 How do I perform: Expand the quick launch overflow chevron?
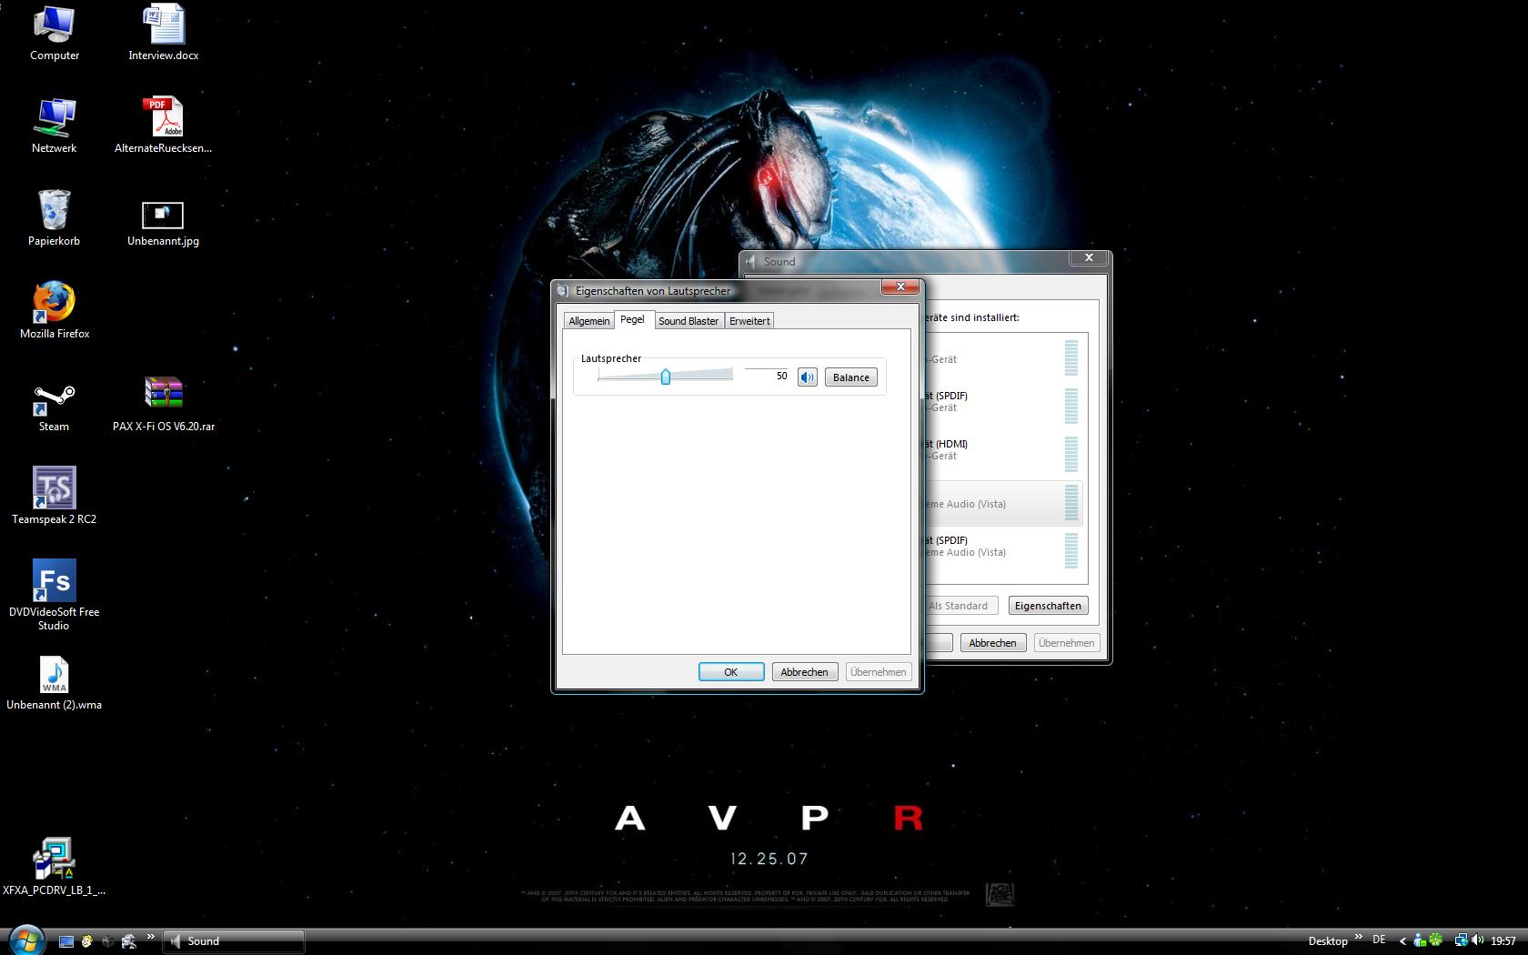click(x=151, y=937)
